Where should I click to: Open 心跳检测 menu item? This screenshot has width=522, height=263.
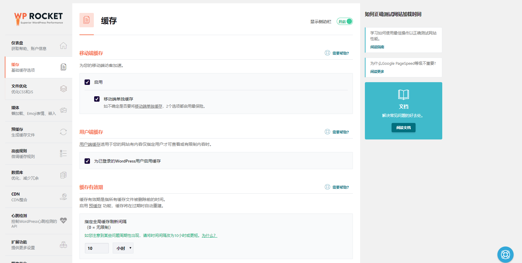(x=38, y=221)
